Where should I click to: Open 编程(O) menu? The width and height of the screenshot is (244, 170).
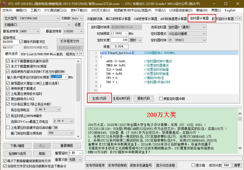pos(21,10)
